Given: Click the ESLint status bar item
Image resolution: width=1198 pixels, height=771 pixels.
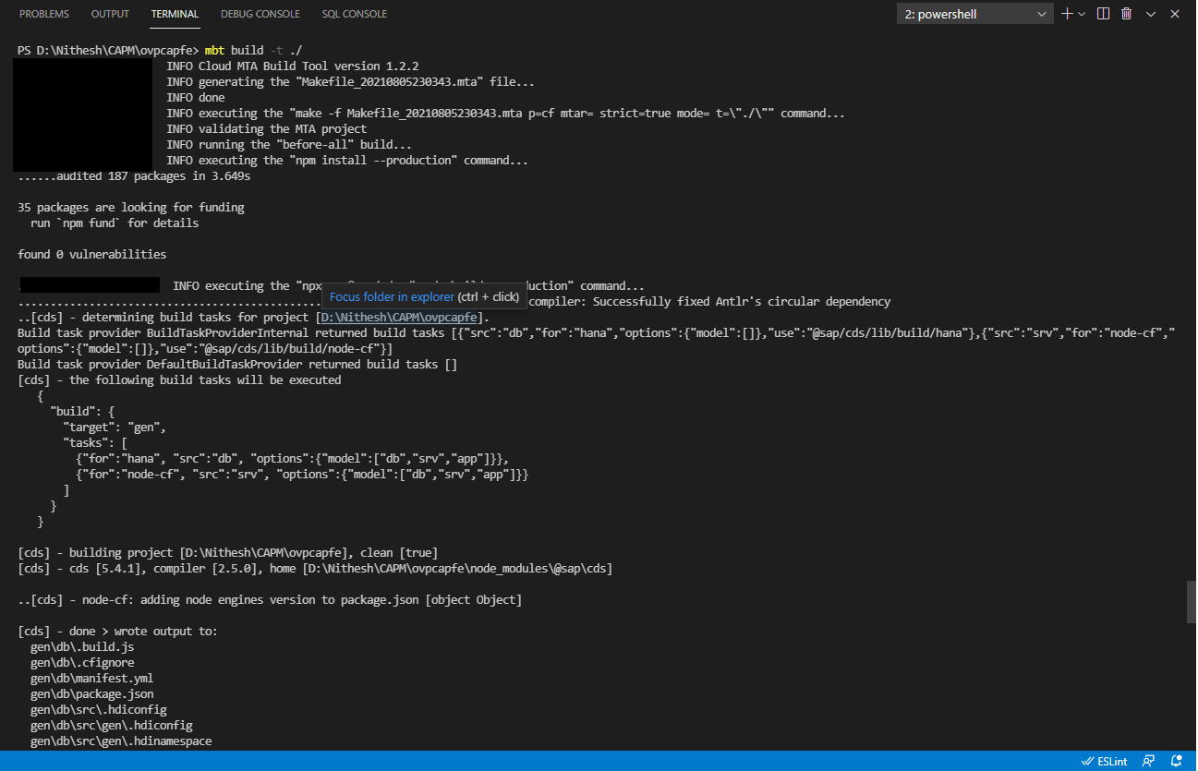Looking at the screenshot, I should click(1105, 761).
